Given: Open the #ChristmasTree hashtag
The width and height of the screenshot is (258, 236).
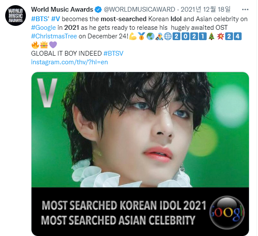Looking at the screenshot, I should [54, 36].
